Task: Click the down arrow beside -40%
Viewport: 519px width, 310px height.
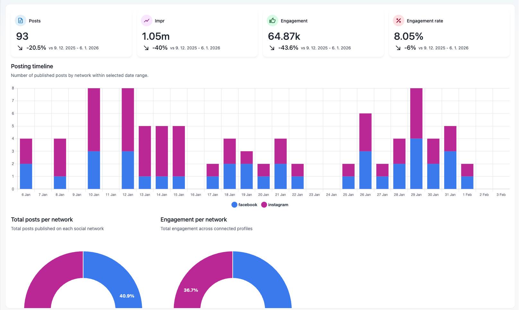Action: click(146, 48)
